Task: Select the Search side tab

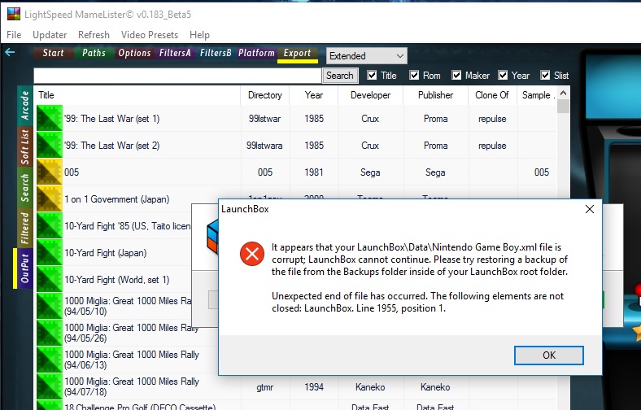Action: 25,188
